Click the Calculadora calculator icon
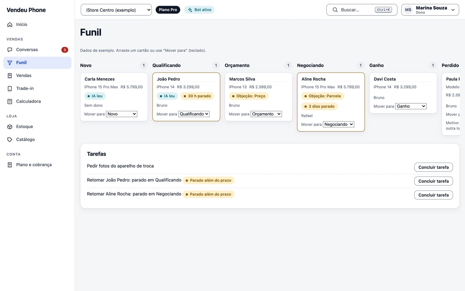 point(10,102)
